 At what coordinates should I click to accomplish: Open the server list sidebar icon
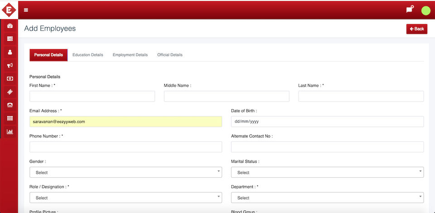click(10, 39)
